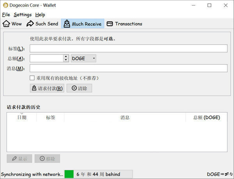Click the 'Synchronizing with network...' status text

click(32, 174)
